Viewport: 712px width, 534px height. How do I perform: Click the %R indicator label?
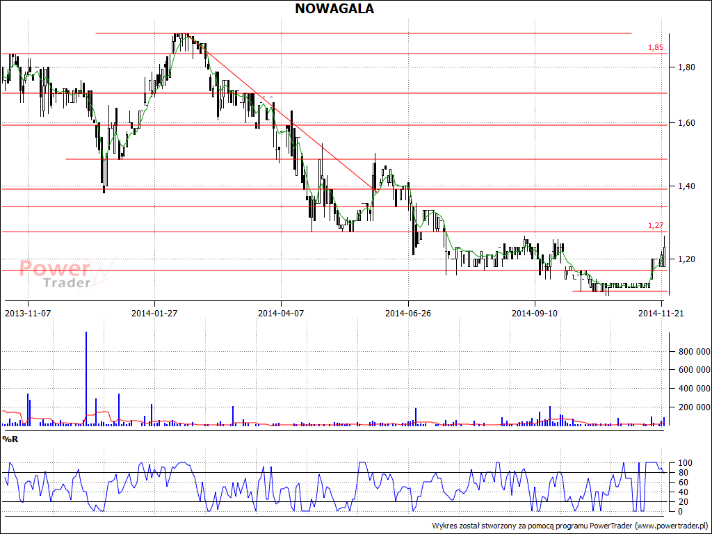click(10, 439)
